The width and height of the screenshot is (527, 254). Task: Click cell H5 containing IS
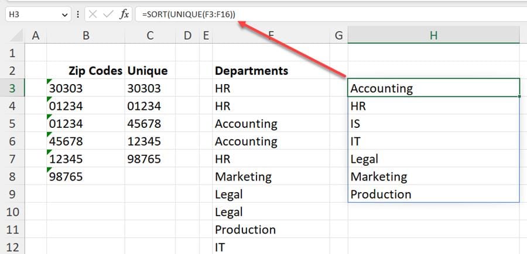point(433,124)
